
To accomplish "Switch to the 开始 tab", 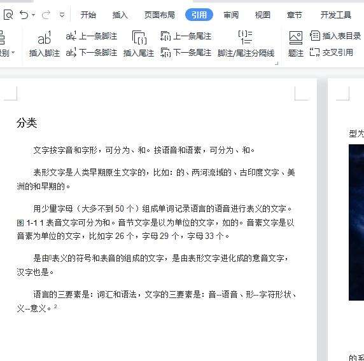I will point(88,15).
